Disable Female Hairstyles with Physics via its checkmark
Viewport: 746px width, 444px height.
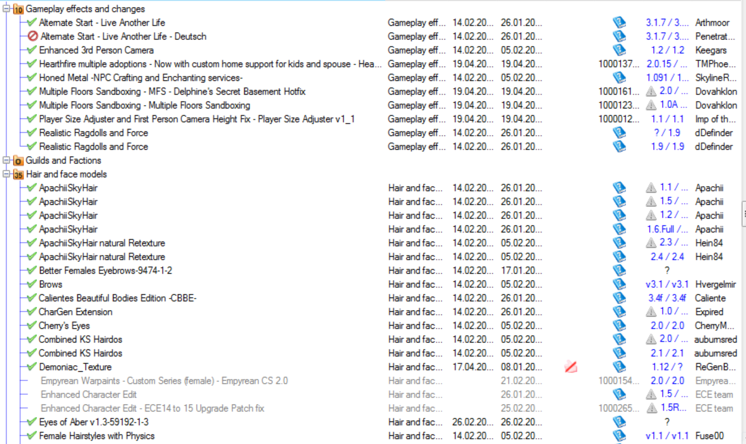pyautogui.click(x=31, y=436)
